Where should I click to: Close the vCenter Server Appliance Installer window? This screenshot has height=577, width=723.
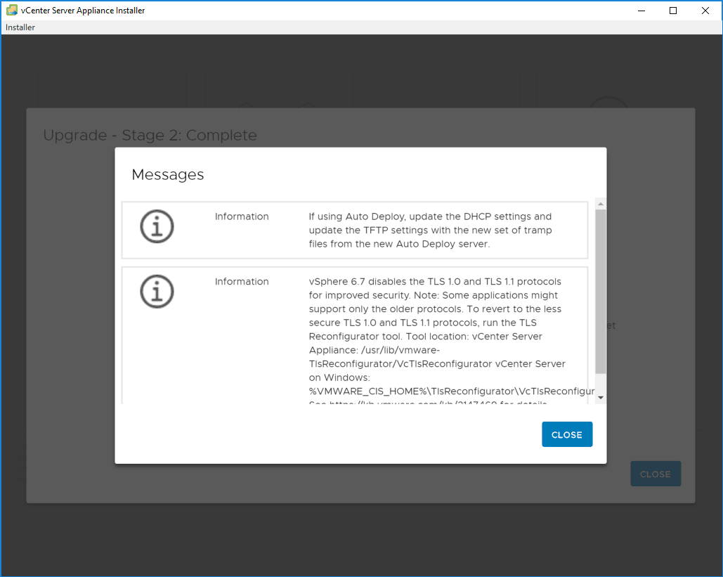(705, 10)
